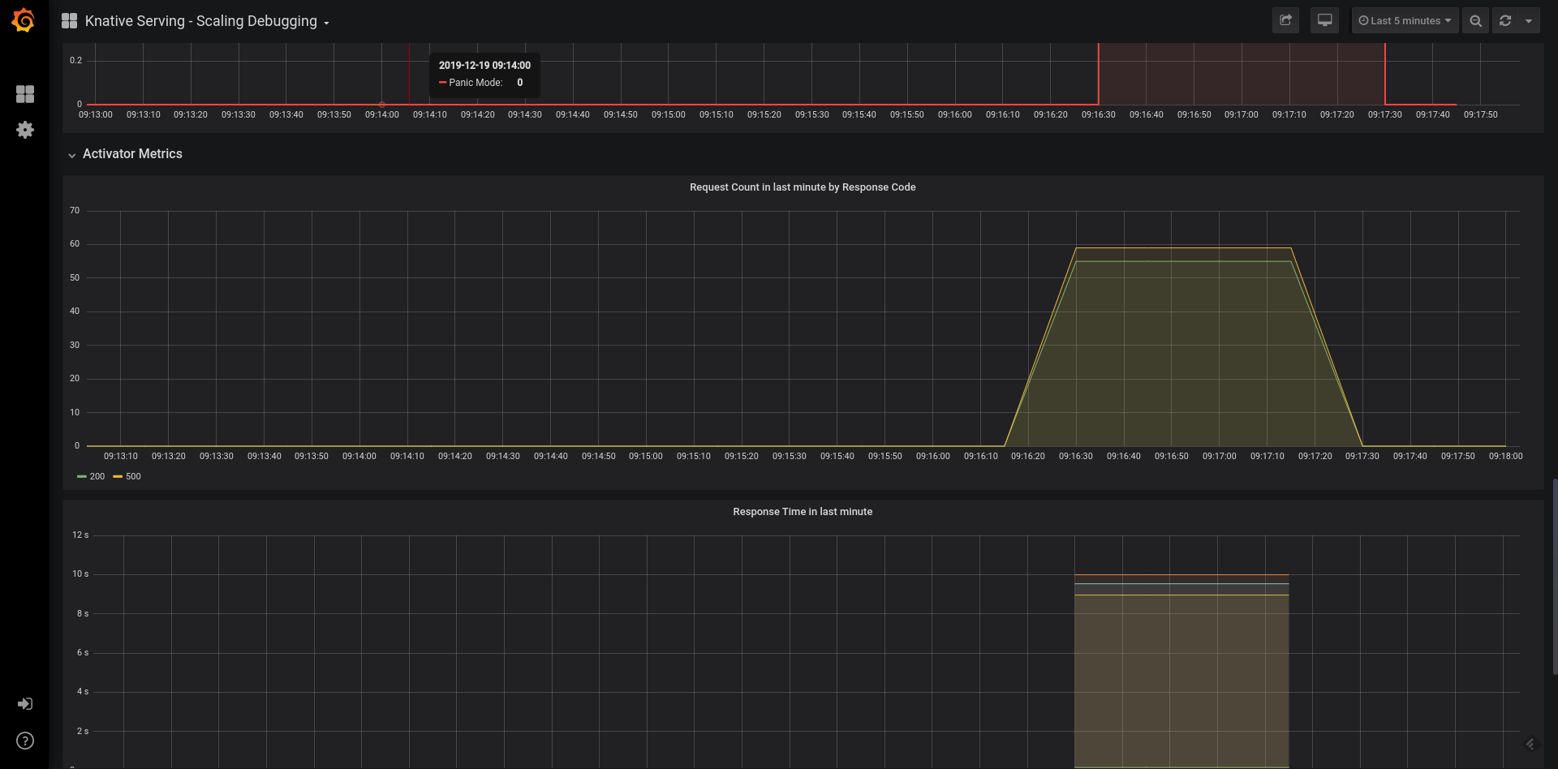Click the green 200 legend color swatch
This screenshot has width=1558, height=769.
point(81,477)
